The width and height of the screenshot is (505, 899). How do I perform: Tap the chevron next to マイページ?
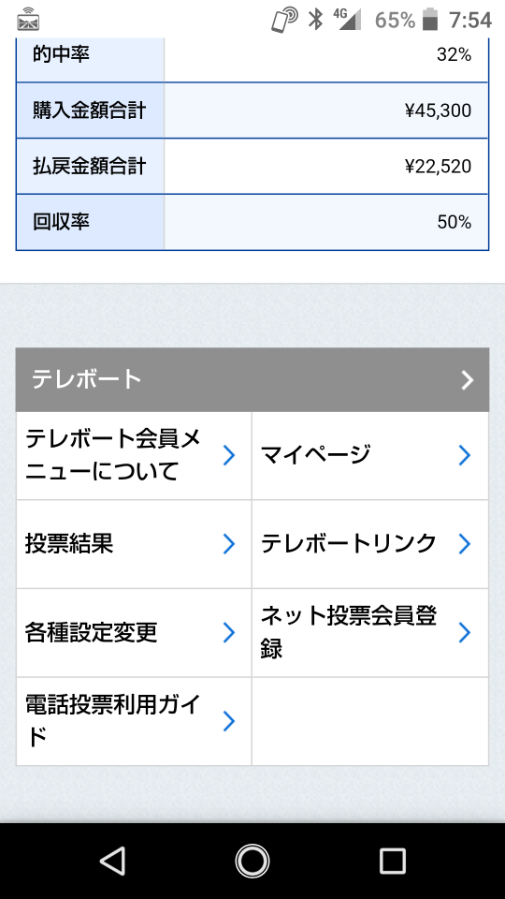tap(465, 455)
